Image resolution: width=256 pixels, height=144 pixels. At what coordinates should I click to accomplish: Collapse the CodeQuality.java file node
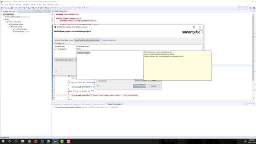tap(8, 24)
